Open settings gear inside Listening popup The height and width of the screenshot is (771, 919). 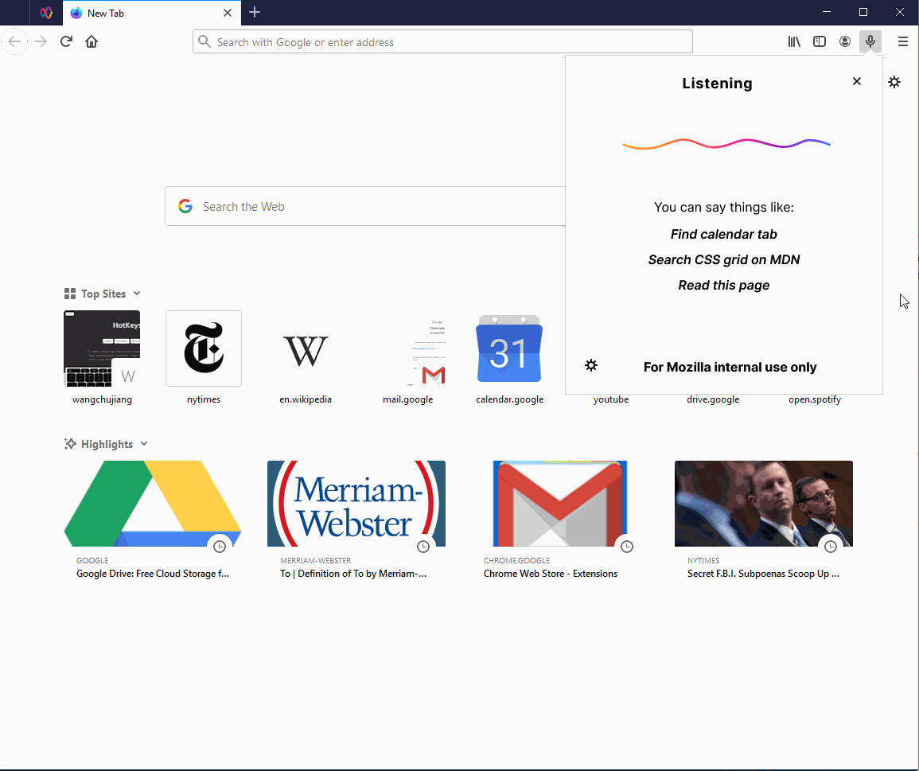591,366
